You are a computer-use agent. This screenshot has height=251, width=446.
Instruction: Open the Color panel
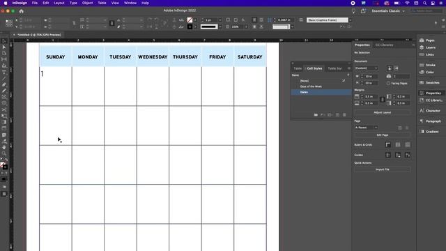point(426,72)
